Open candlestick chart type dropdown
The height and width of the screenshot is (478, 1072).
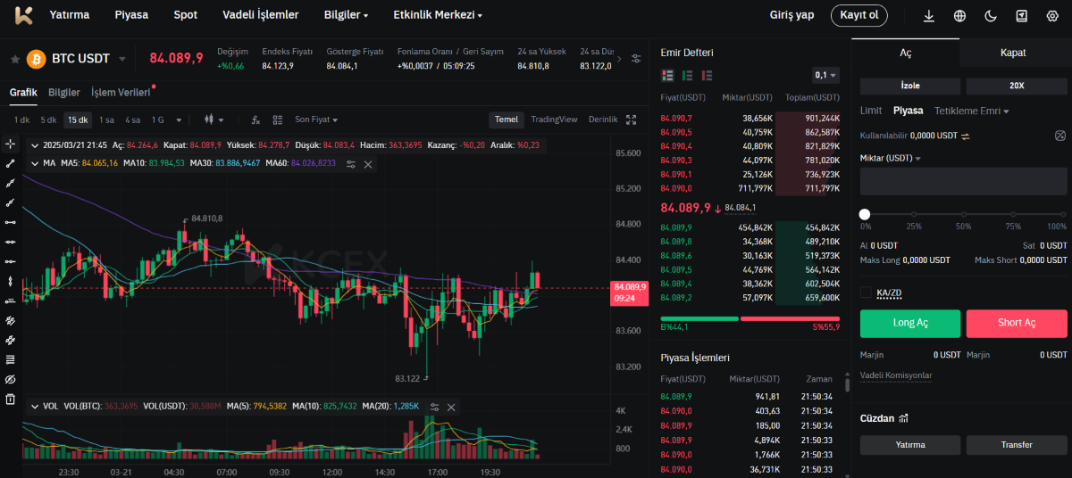(x=214, y=119)
